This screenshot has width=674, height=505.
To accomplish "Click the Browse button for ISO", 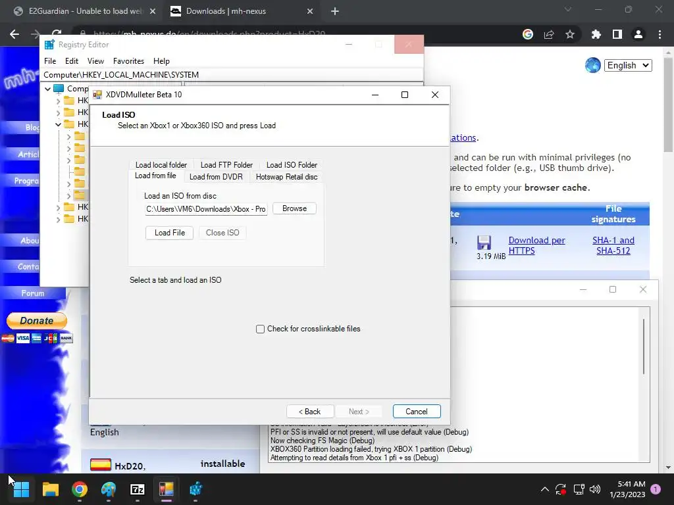I will click(x=294, y=208).
